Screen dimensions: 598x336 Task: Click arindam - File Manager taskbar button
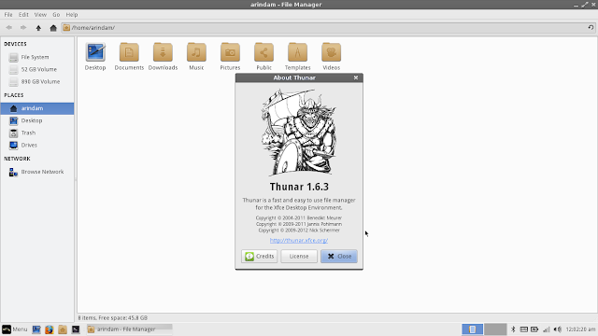point(129,329)
